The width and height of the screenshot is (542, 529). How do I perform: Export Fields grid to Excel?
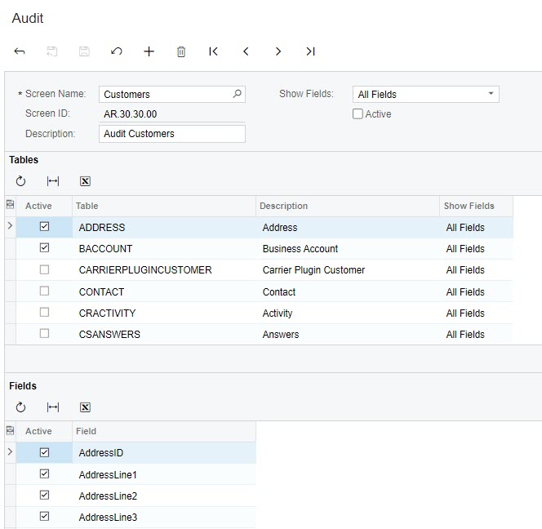click(x=85, y=407)
